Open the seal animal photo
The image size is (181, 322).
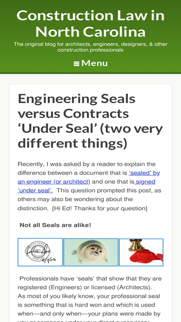tap(91, 252)
